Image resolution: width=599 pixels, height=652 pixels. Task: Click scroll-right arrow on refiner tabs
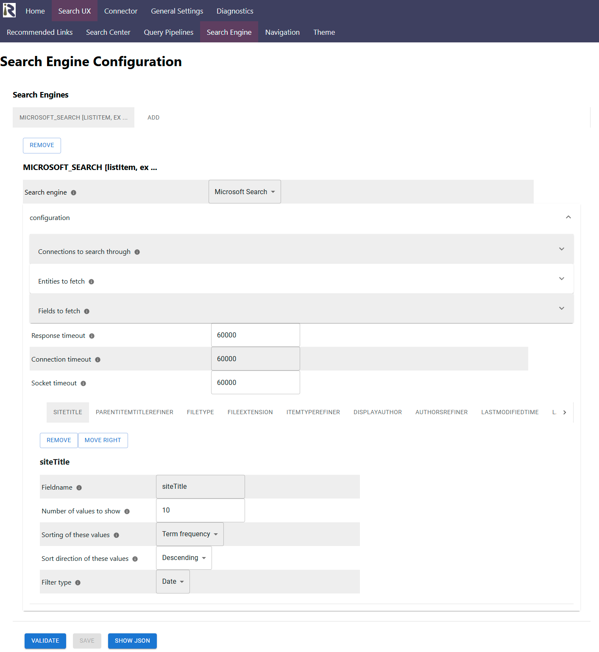tap(565, 412)
